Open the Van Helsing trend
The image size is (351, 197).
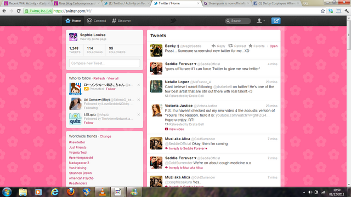pyautogui.click(x=77, y=168)
